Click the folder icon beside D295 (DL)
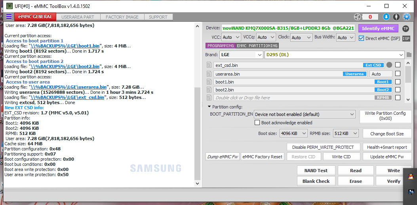The height and width of the screenshot is (205, 417). click(x=409, y=55)
